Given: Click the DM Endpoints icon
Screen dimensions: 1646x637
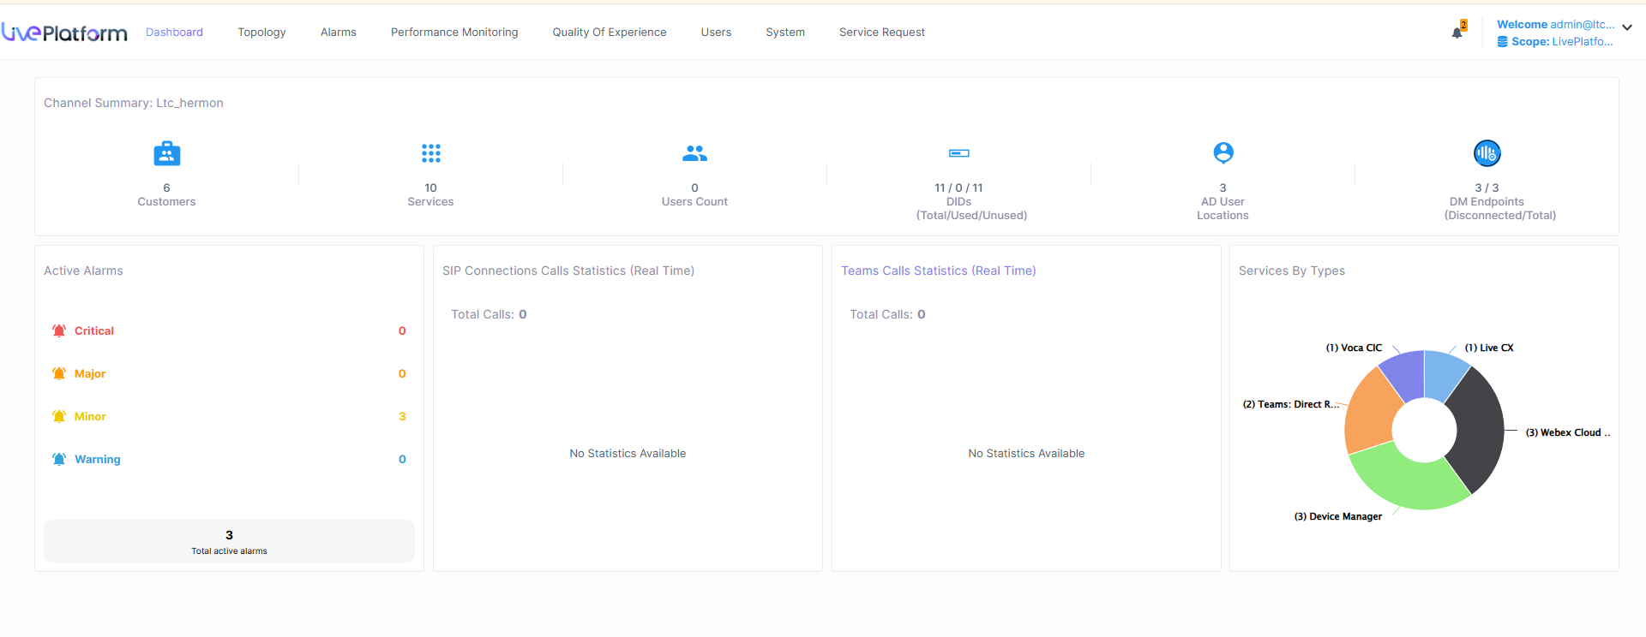Looking at the screenshot, I should [x=1487, y=153].
